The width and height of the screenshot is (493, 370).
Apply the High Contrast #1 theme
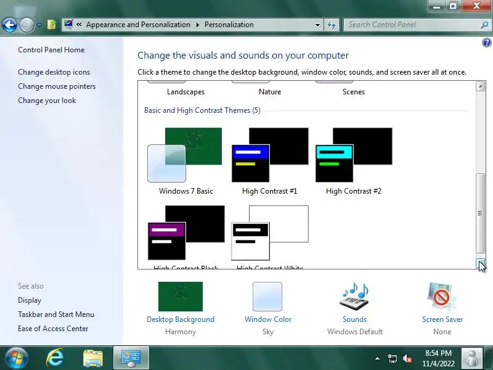(x=270, y=155)
